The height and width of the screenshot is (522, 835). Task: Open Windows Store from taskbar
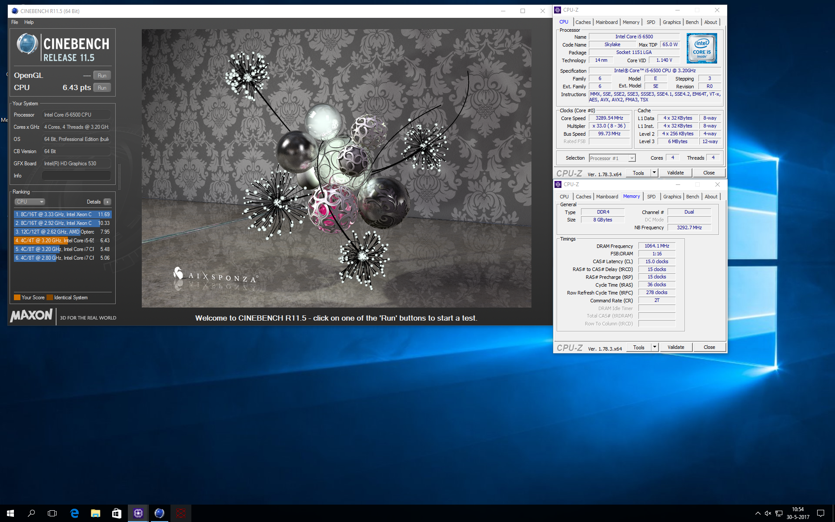[117, 513]
